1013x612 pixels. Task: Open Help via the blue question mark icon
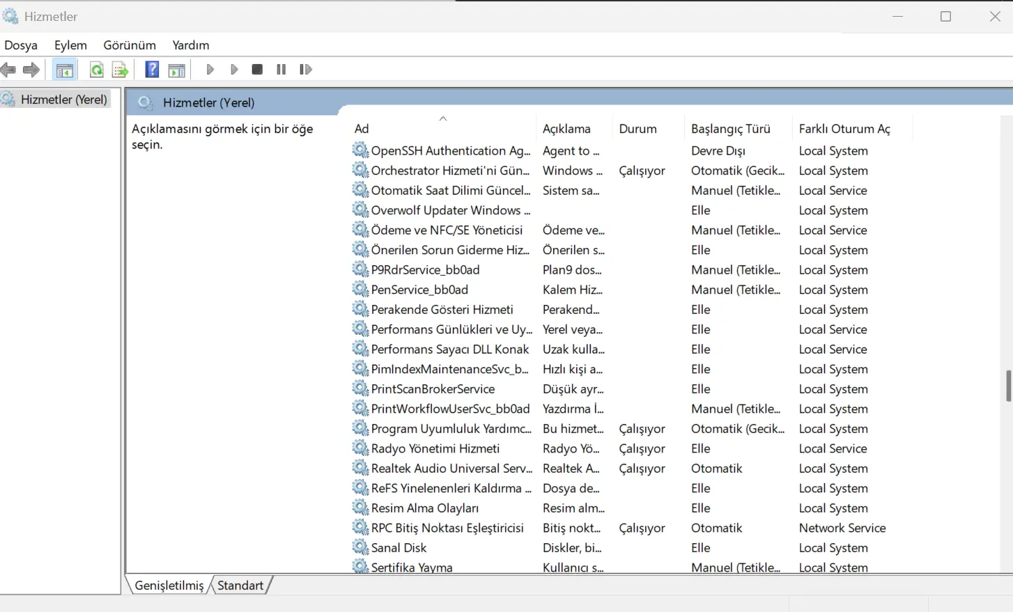tap(152, 70)
